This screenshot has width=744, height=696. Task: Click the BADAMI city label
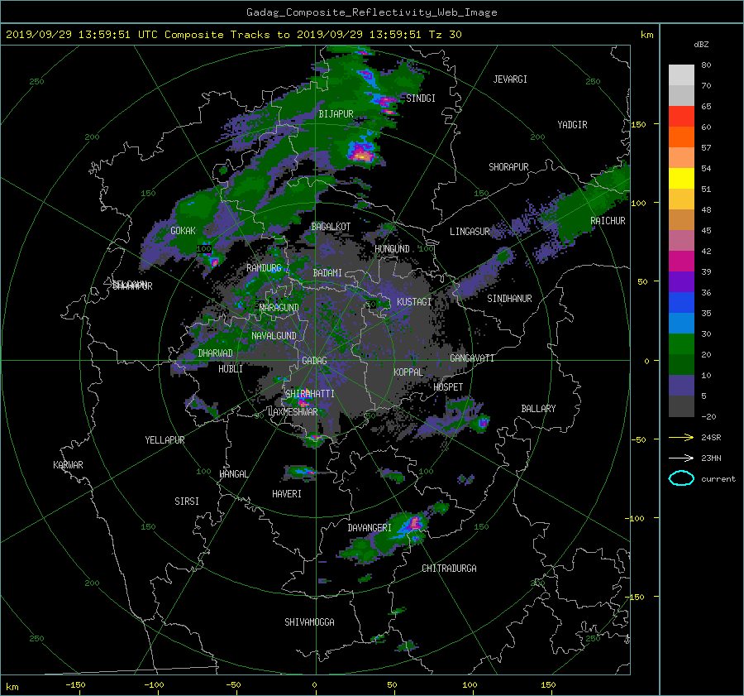tap(327, 273)
